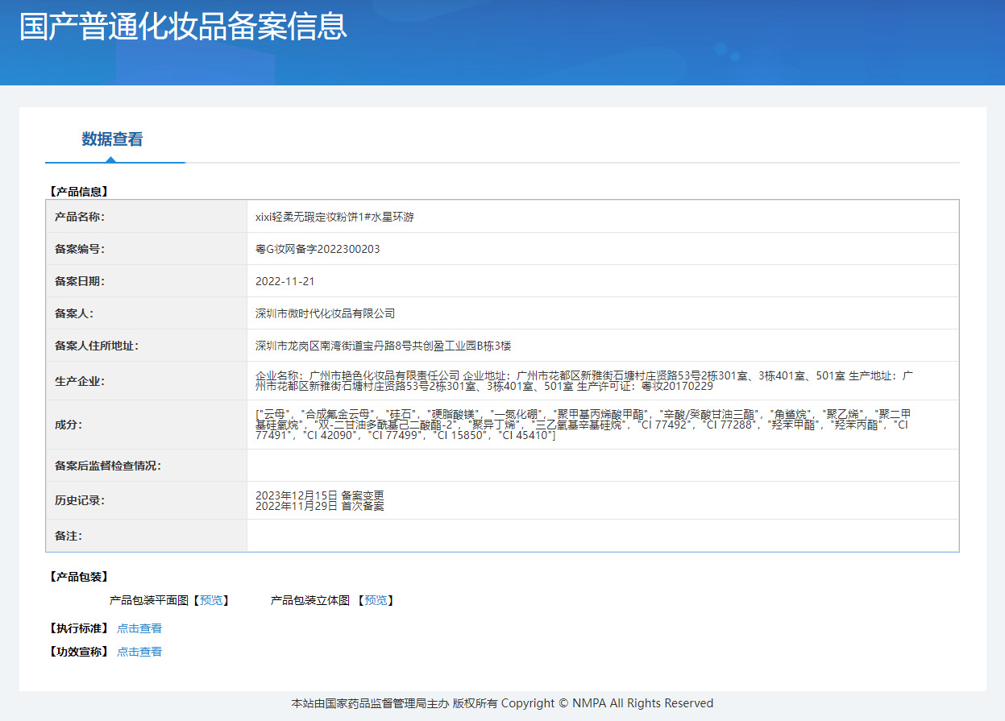1005x721 pixels.
Task: Select filer name 深圳市微时代化妆品有限公司
Action: 326,313
